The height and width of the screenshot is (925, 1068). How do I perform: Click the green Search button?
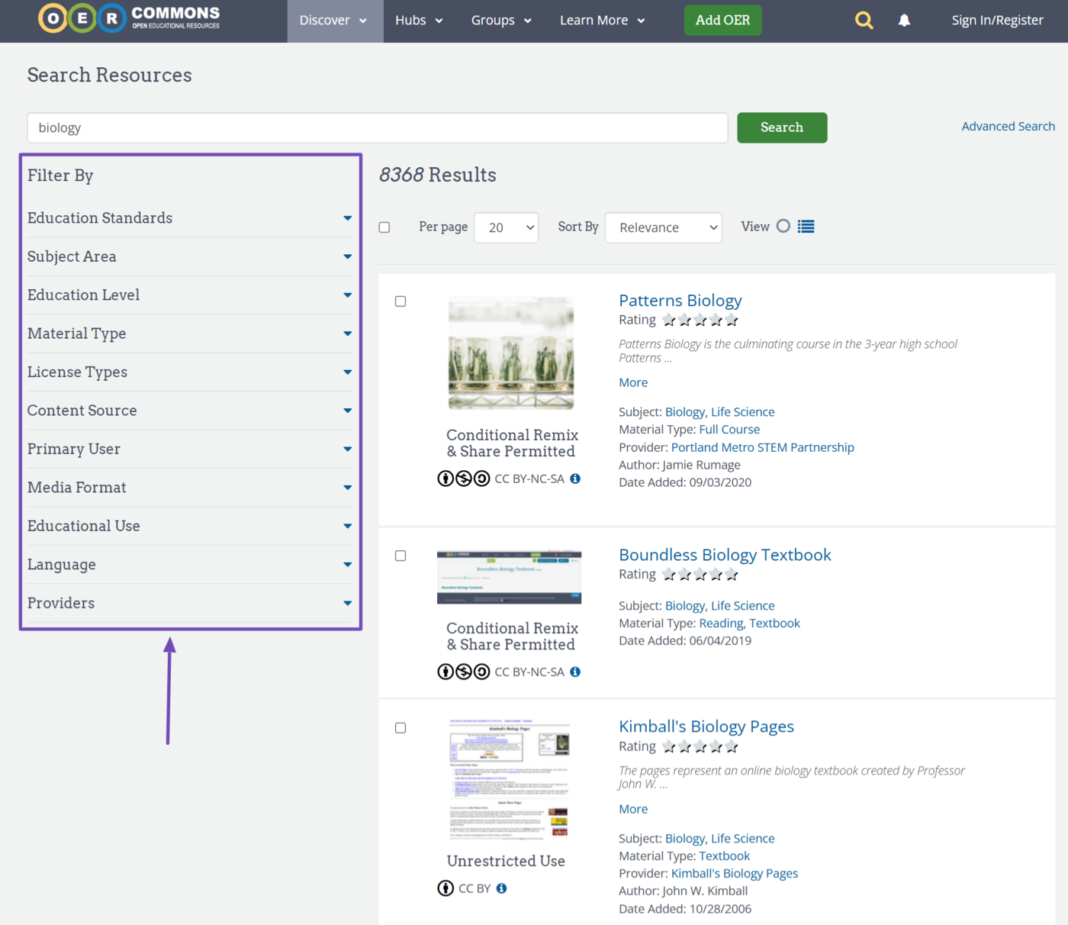coord(782,127)
